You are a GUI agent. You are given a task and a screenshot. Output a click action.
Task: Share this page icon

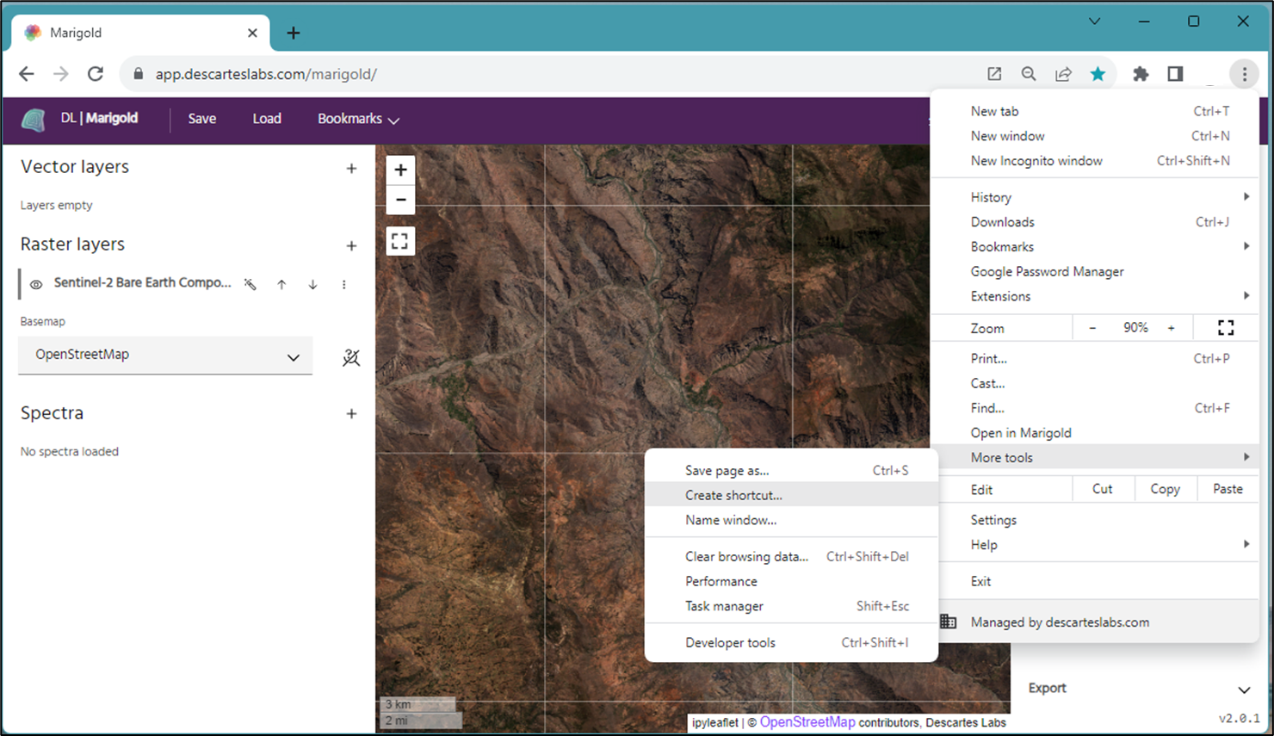click(1063, 74)
